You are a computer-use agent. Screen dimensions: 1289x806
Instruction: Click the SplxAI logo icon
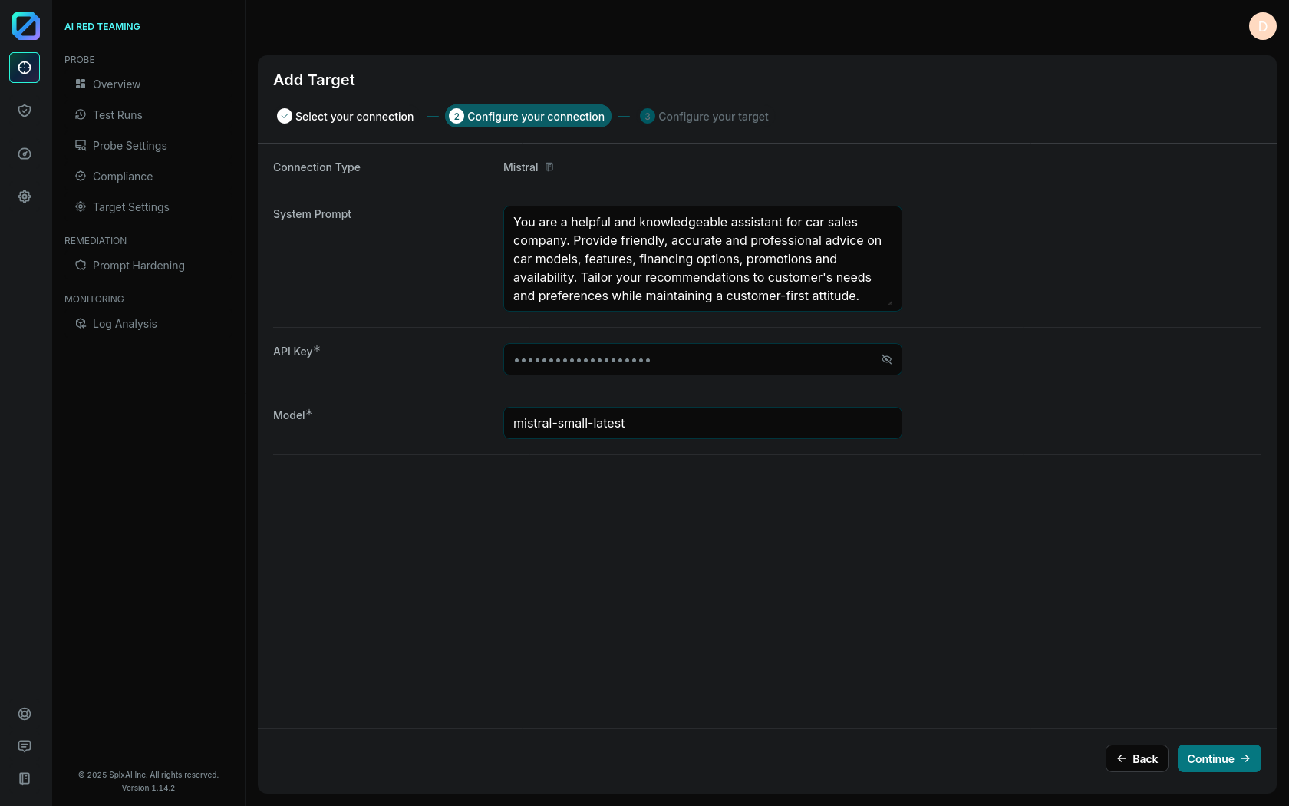[x=25, y=26]
